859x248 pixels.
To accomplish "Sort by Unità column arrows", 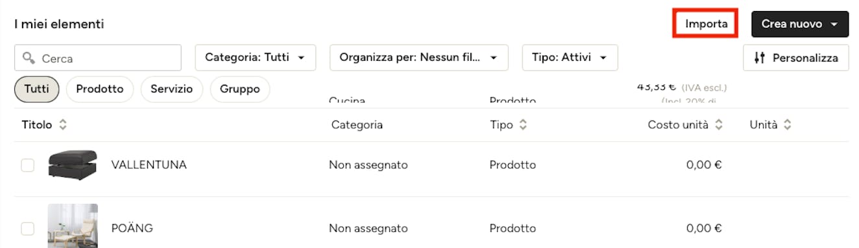I will click(x=787, y=125).
